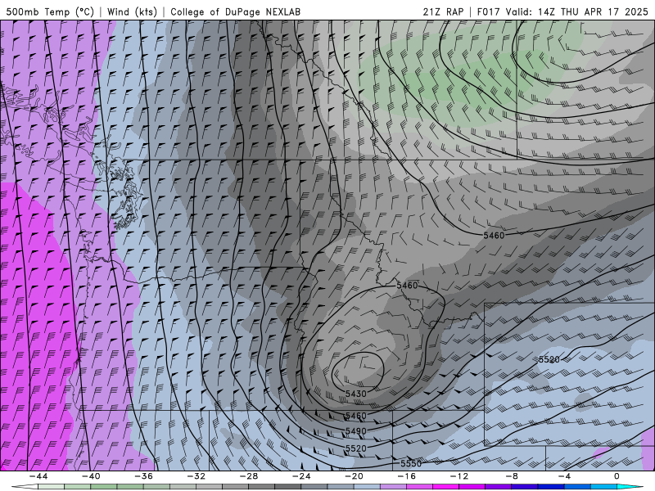Click the -16 colorbar tick label
The width and height of the screenshot is (655, 491).
pos(406,476)
